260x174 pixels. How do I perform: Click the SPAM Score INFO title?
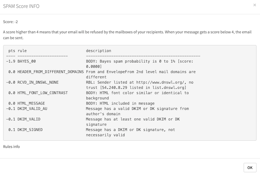click(x=21, y=6)
